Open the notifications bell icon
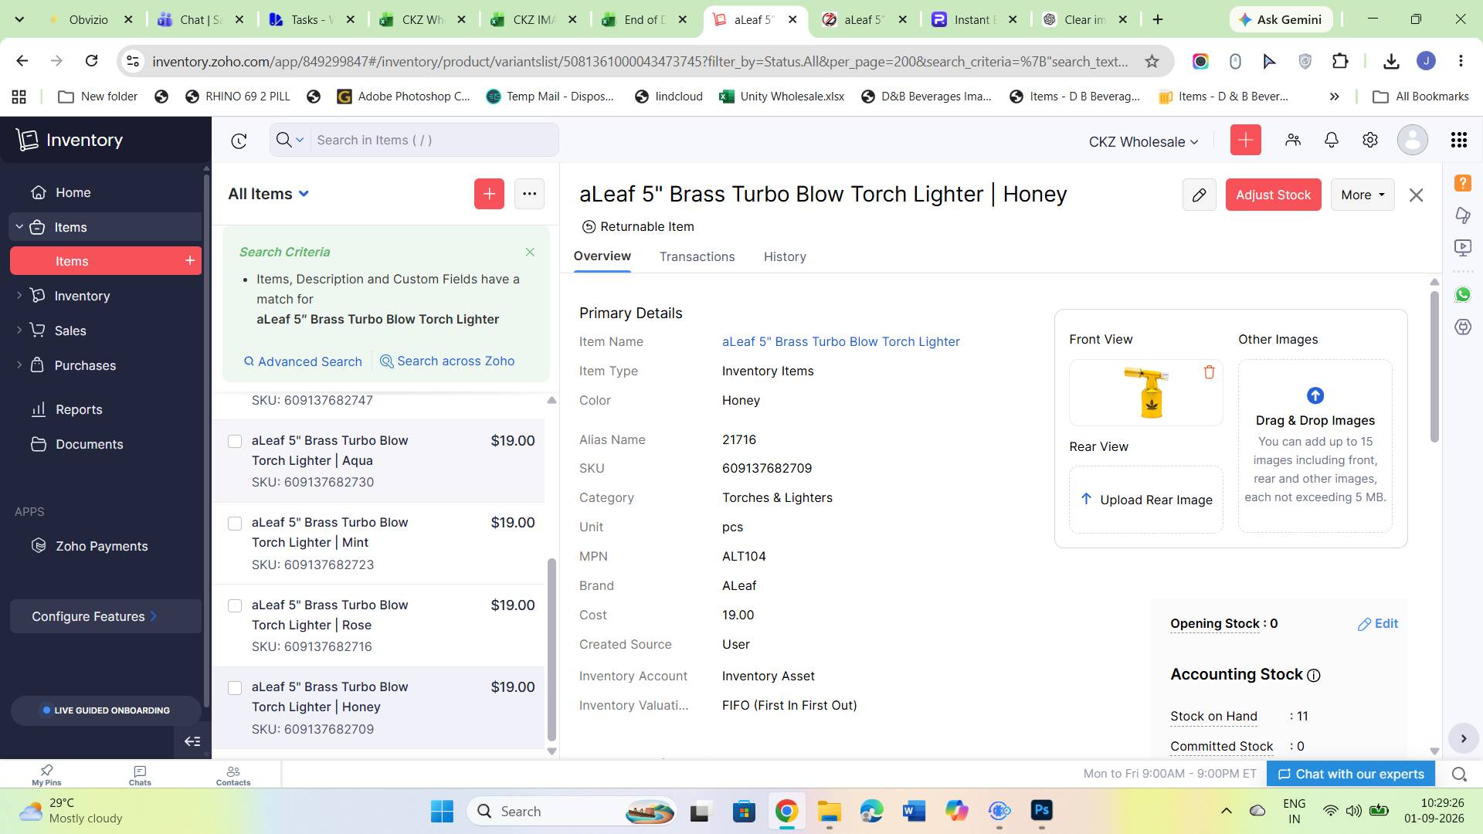Screen dimensions: 1483x834 (1331, 140)
